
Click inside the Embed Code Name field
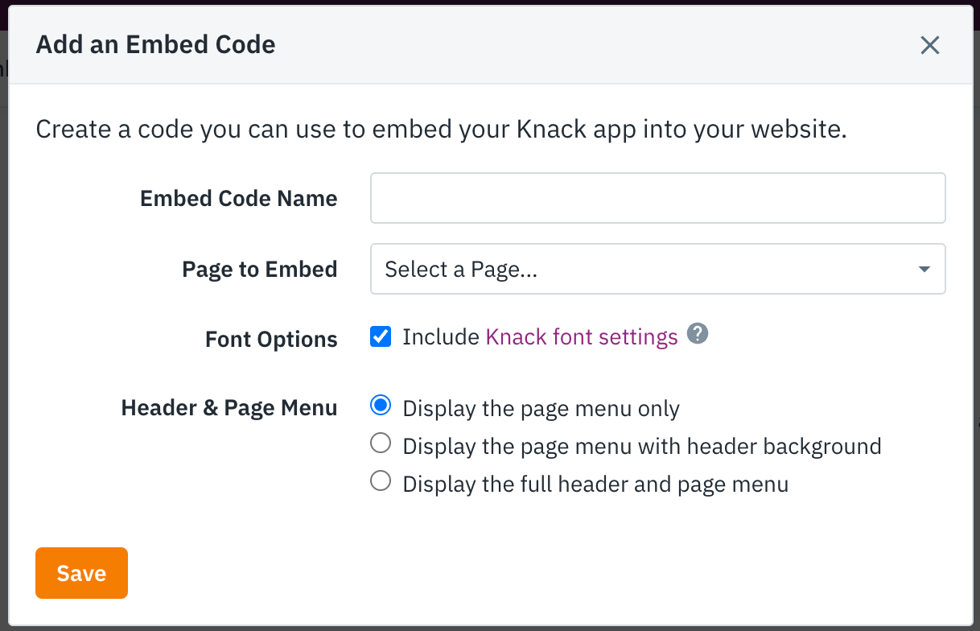coord(657,198)
